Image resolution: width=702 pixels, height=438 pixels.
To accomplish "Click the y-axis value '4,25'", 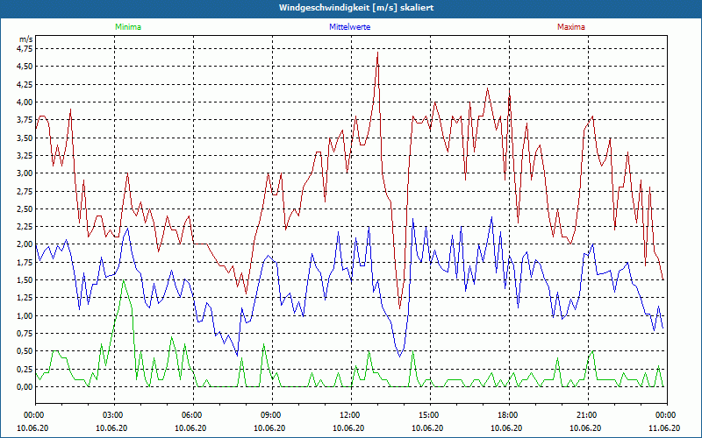I will tap(26, 84).
